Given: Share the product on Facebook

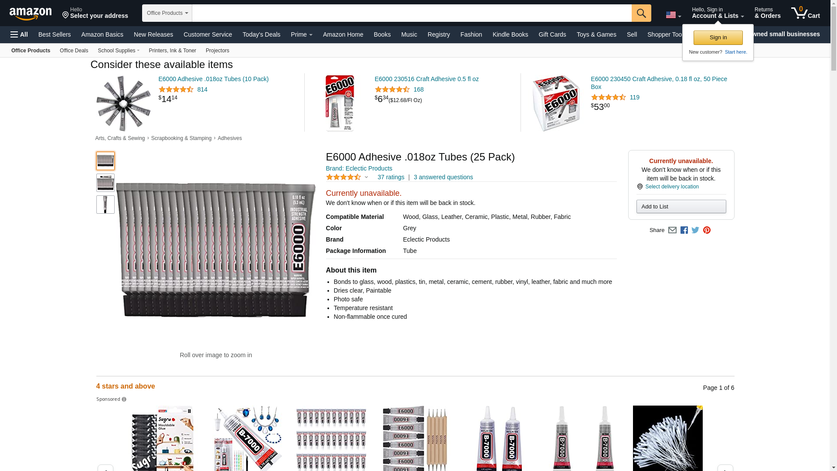Looking at the screenshot, I should 684,230.
